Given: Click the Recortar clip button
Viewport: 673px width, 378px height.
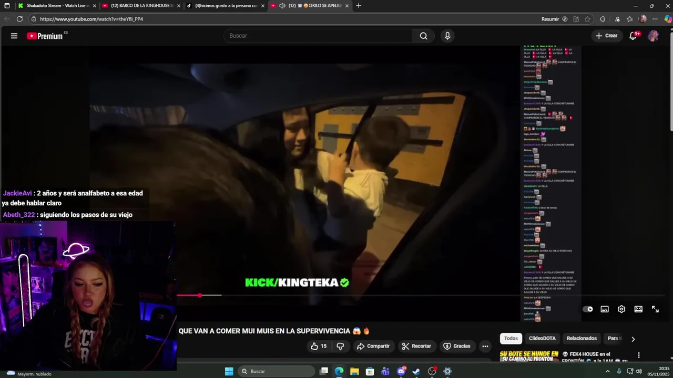Looking at the screenshot, I should [416, 346].
